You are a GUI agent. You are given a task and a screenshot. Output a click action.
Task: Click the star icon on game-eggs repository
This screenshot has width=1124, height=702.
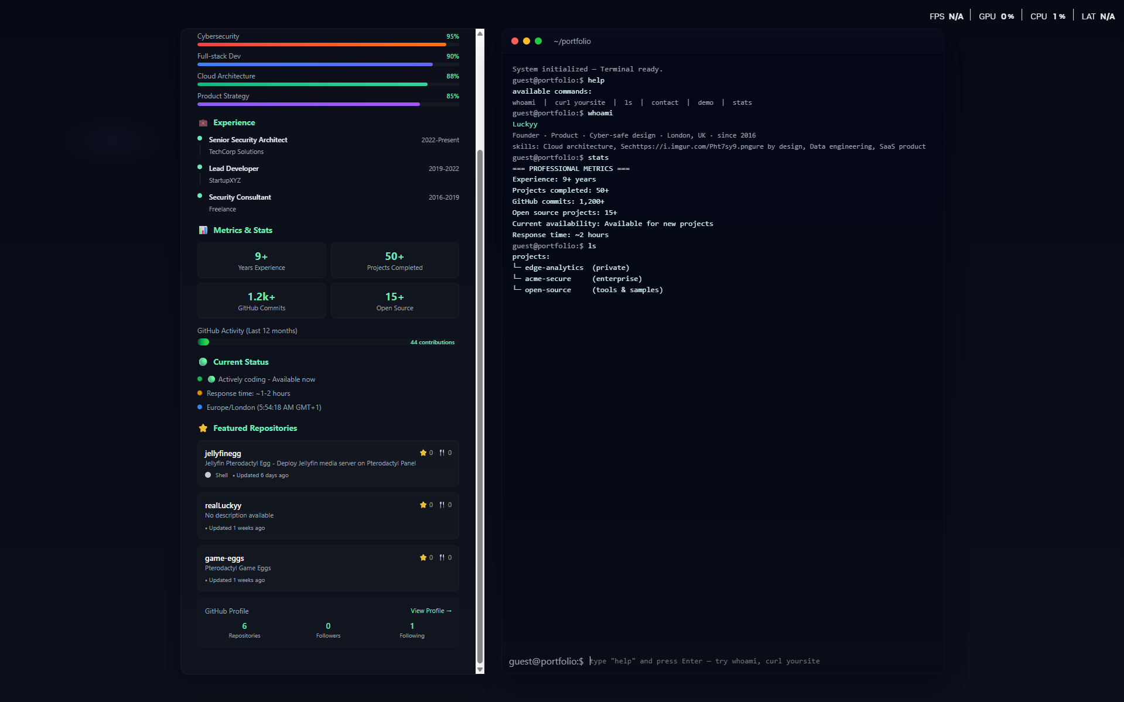click(423, 558)
